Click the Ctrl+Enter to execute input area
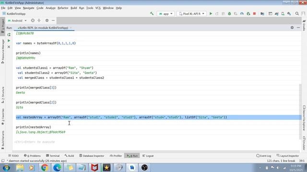This screenshot has height=172, width=307. 35,142
